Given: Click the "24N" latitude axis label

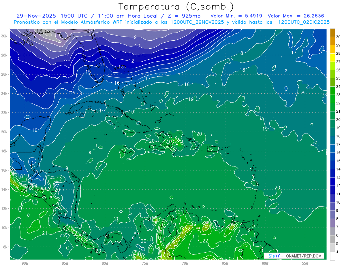Looking at the screenshot, I should pos(5,94).
